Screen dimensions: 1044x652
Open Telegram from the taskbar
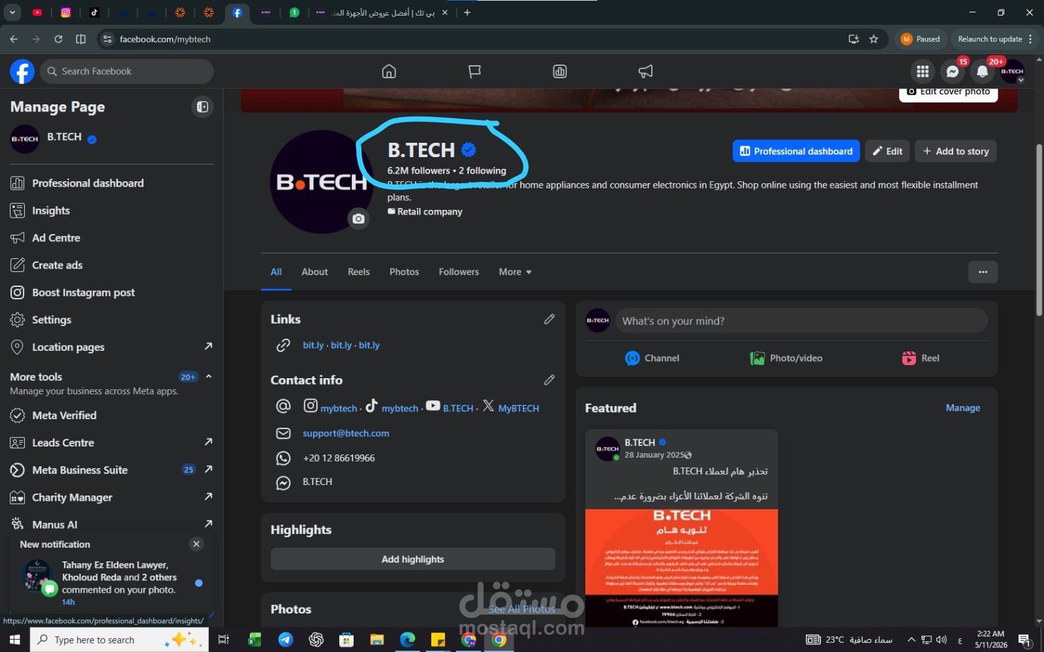pos(286,640)
